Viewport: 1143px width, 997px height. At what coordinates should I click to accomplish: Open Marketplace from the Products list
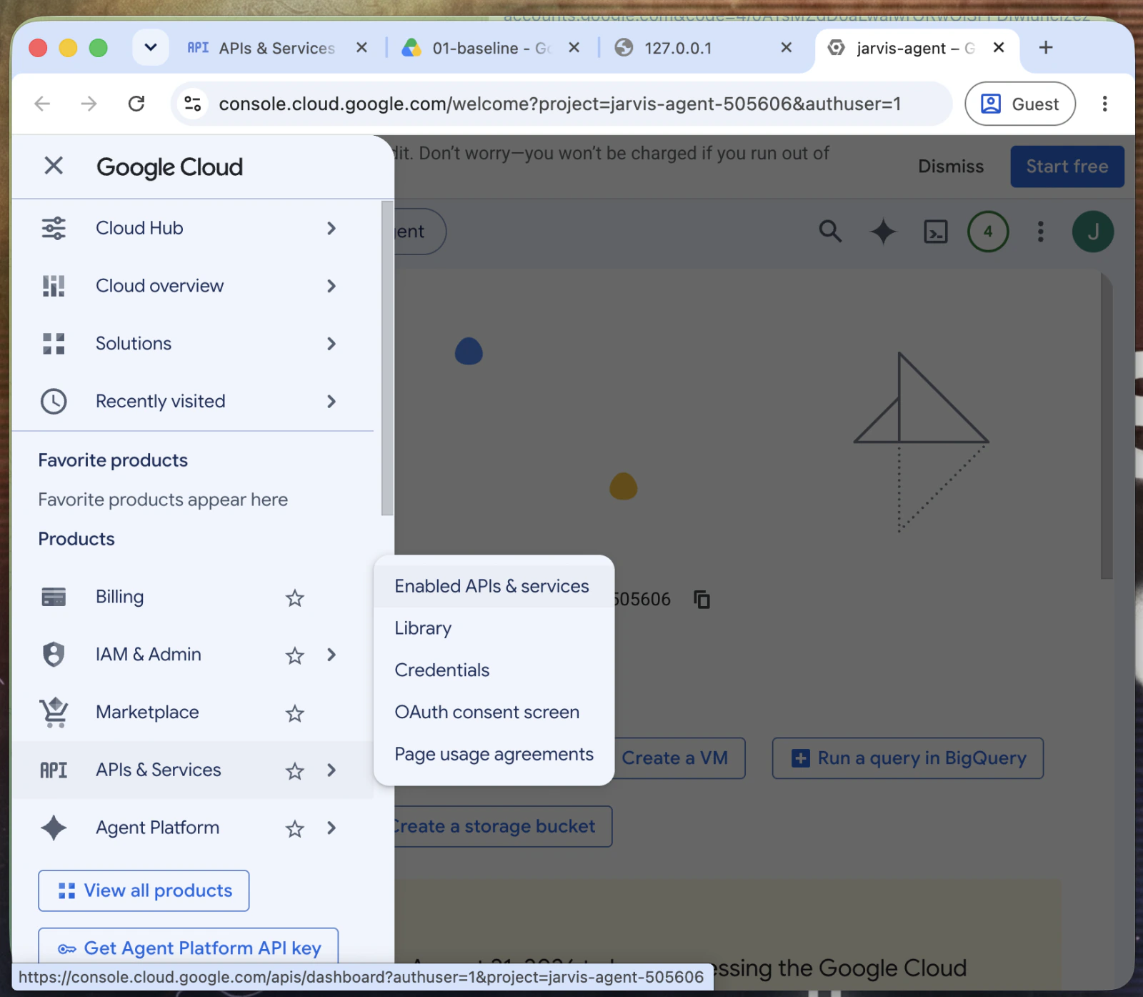click(147, 713)
